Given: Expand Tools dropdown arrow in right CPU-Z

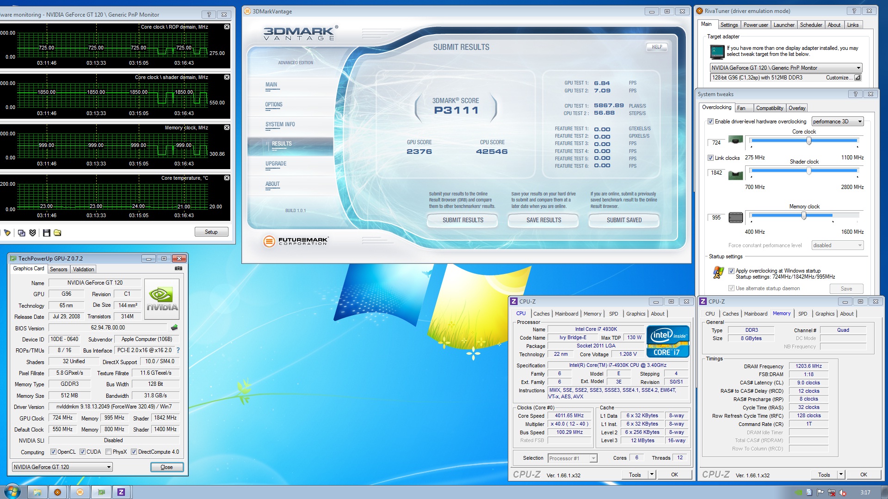Looking at the screenshot, I should click(841, 475).
